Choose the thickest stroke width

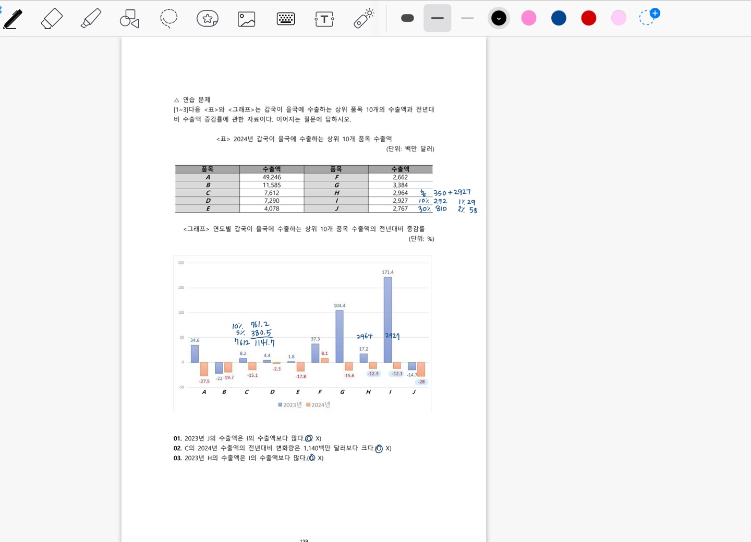407,18
